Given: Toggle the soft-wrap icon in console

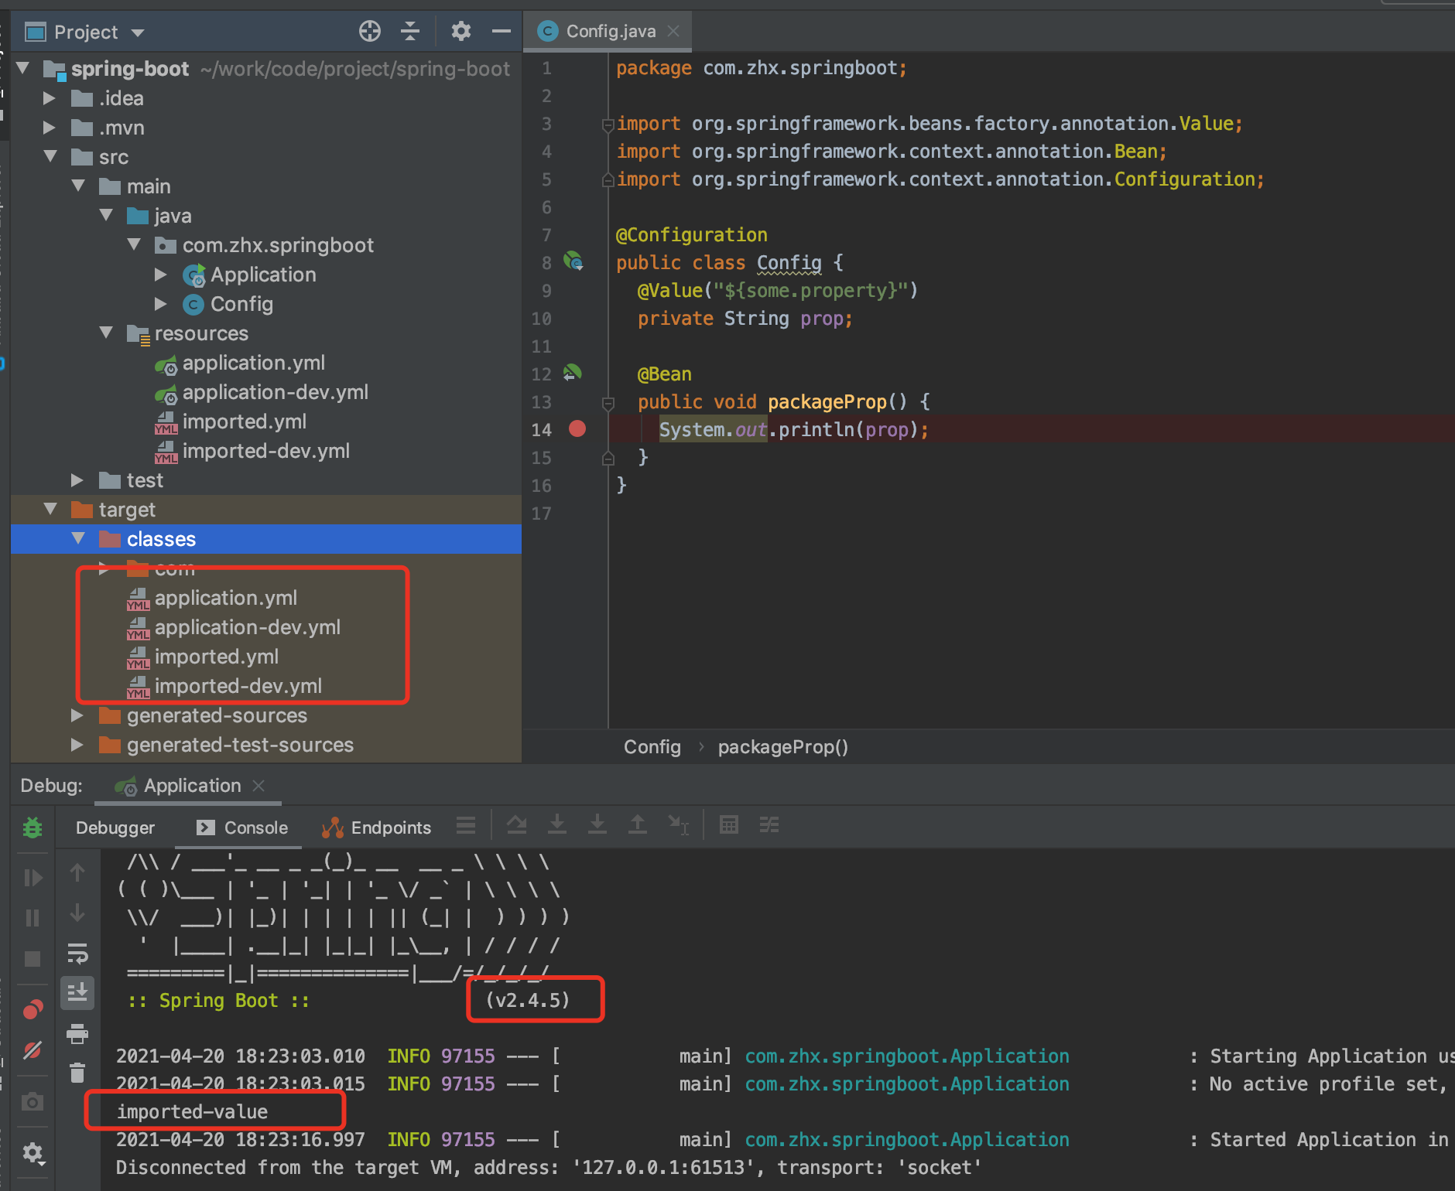Looking at the screenshot, I should click(77, 954).
